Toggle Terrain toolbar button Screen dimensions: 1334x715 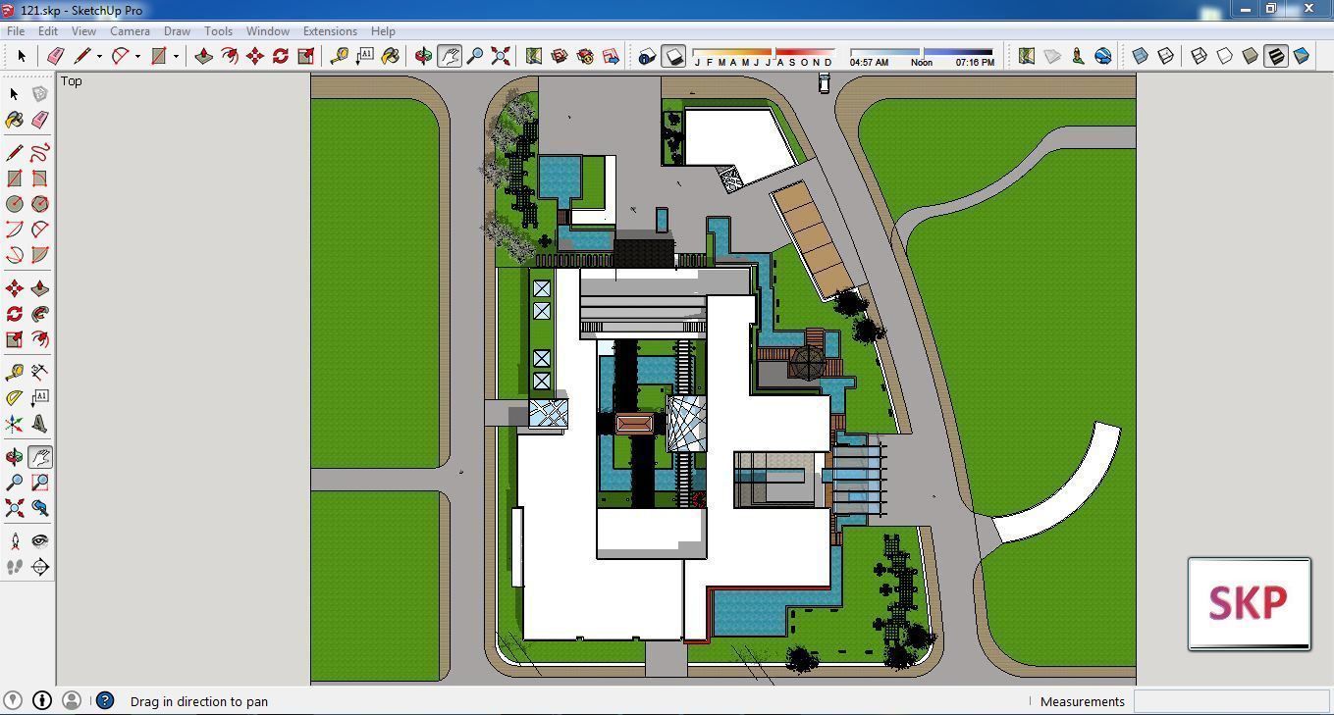coord(1052,56)
